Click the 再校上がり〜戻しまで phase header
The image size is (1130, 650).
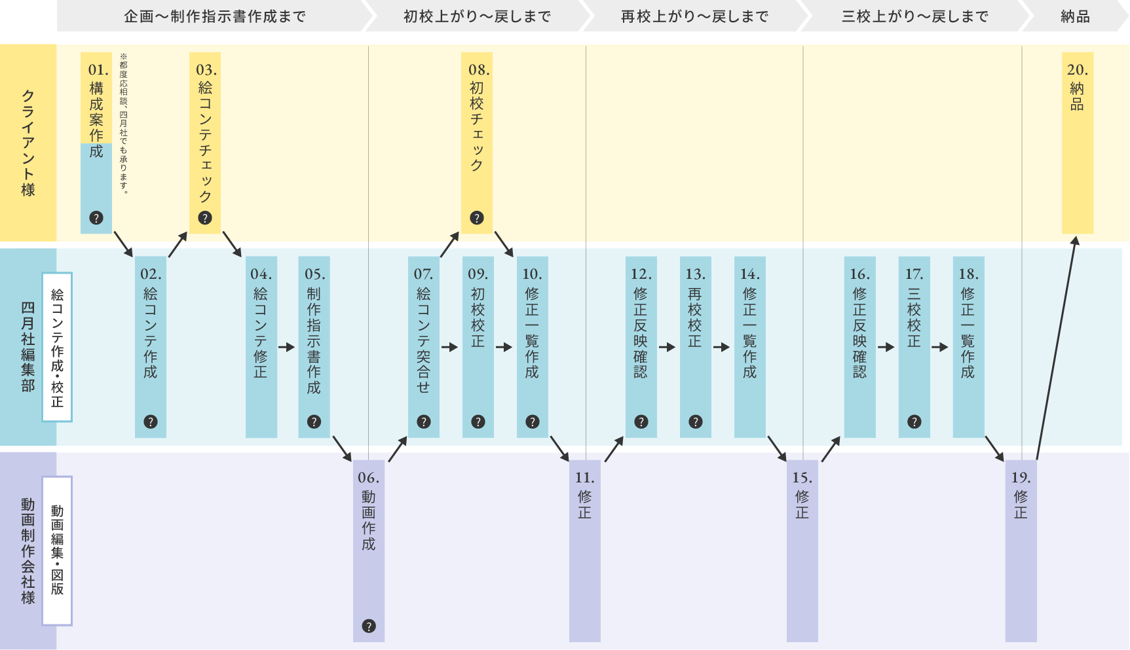[x=694, y=16]
